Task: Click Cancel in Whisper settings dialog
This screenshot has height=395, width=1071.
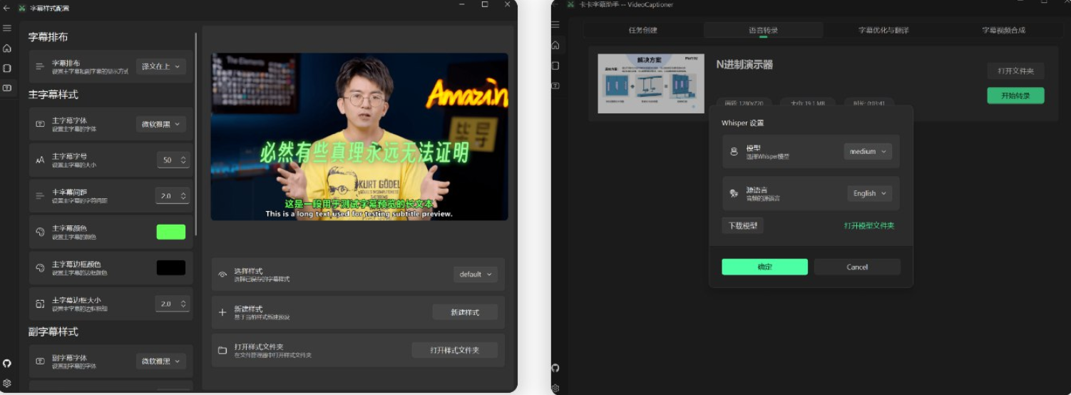Action: 857,267
